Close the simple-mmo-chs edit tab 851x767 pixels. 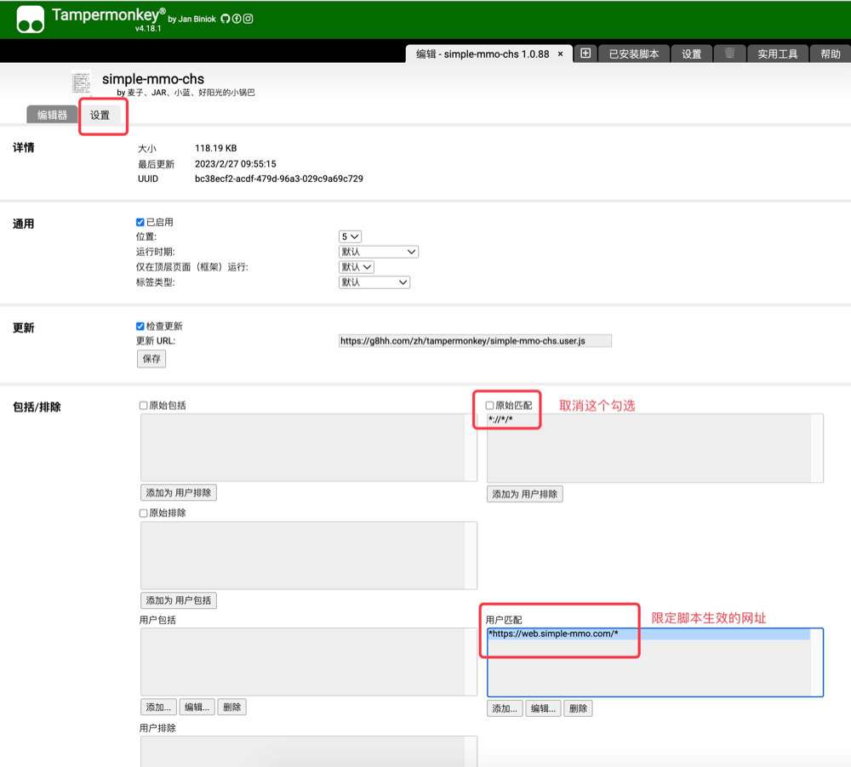tap(561, 54)
